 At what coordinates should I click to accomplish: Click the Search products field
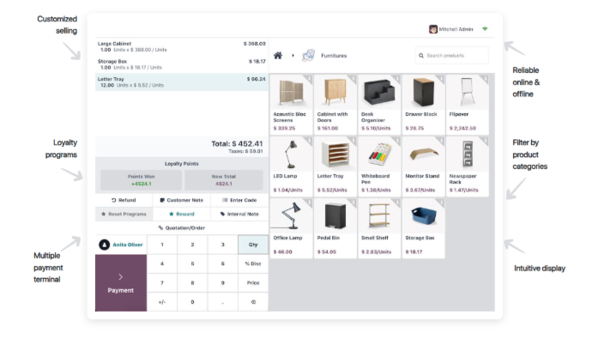452,56
